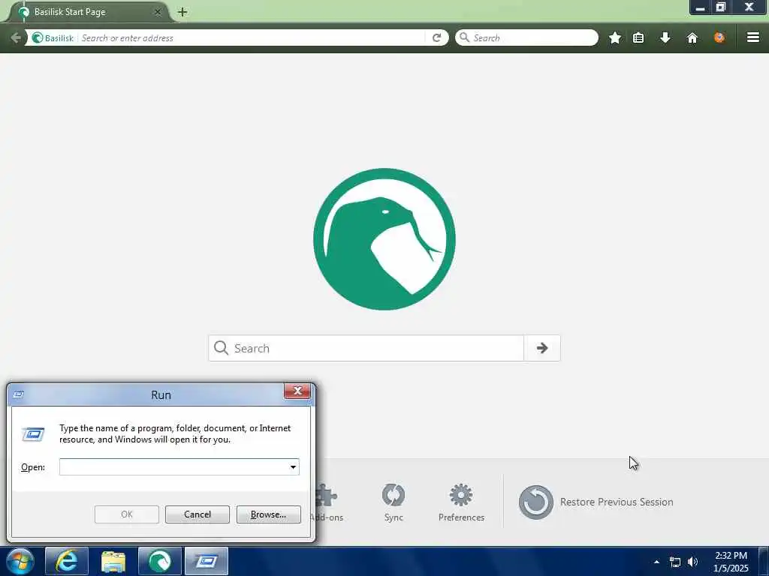
Task: Close the Run dialog
Action: [x=297, y=391]
